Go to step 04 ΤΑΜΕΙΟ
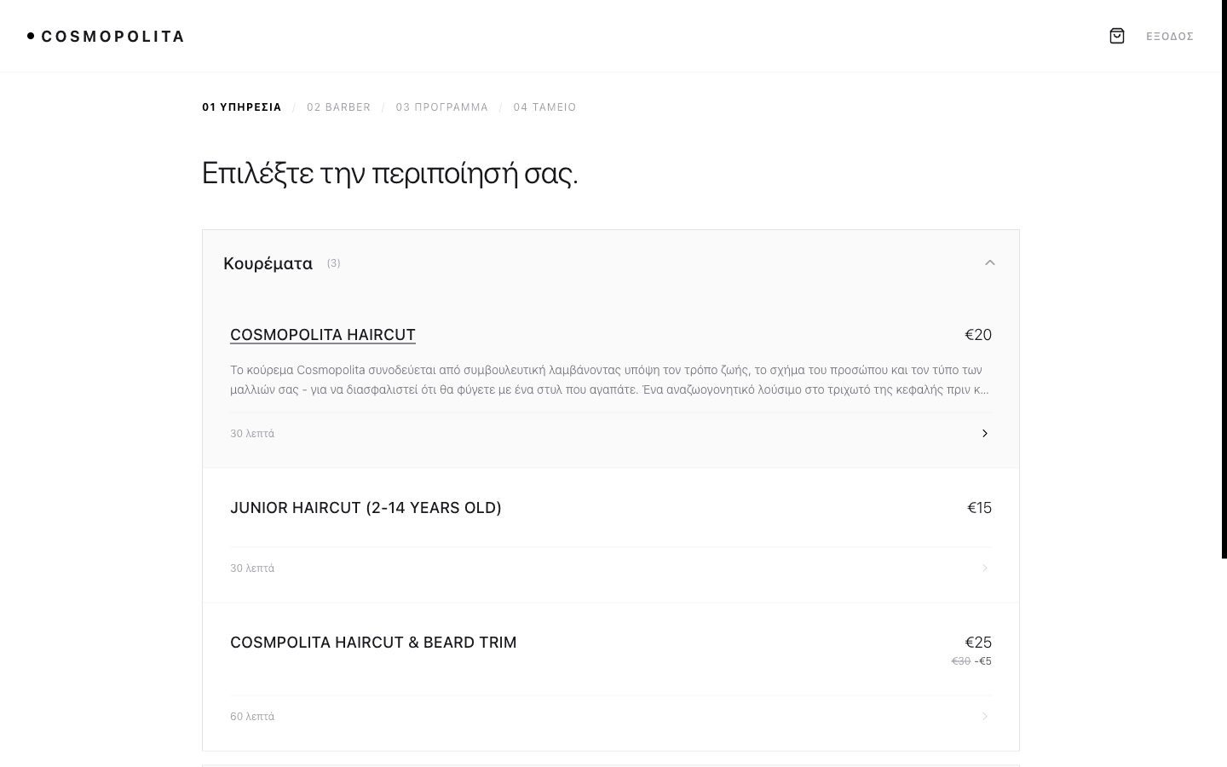Image resolution: width=1227 pixels, height=767 pixels. coord(545,107)
